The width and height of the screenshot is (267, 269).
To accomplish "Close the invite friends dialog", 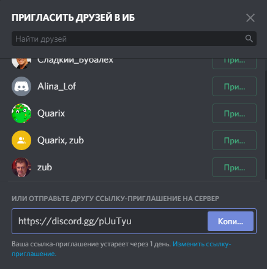I will 250,18.
